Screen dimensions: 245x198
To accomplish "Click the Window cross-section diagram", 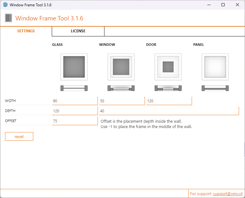I will click(121, 88).
